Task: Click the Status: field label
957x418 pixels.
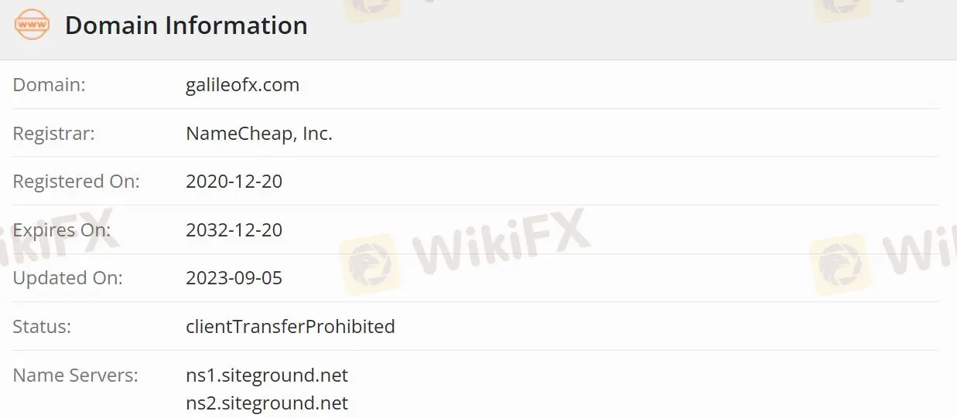Action: [x=42, y=327]
